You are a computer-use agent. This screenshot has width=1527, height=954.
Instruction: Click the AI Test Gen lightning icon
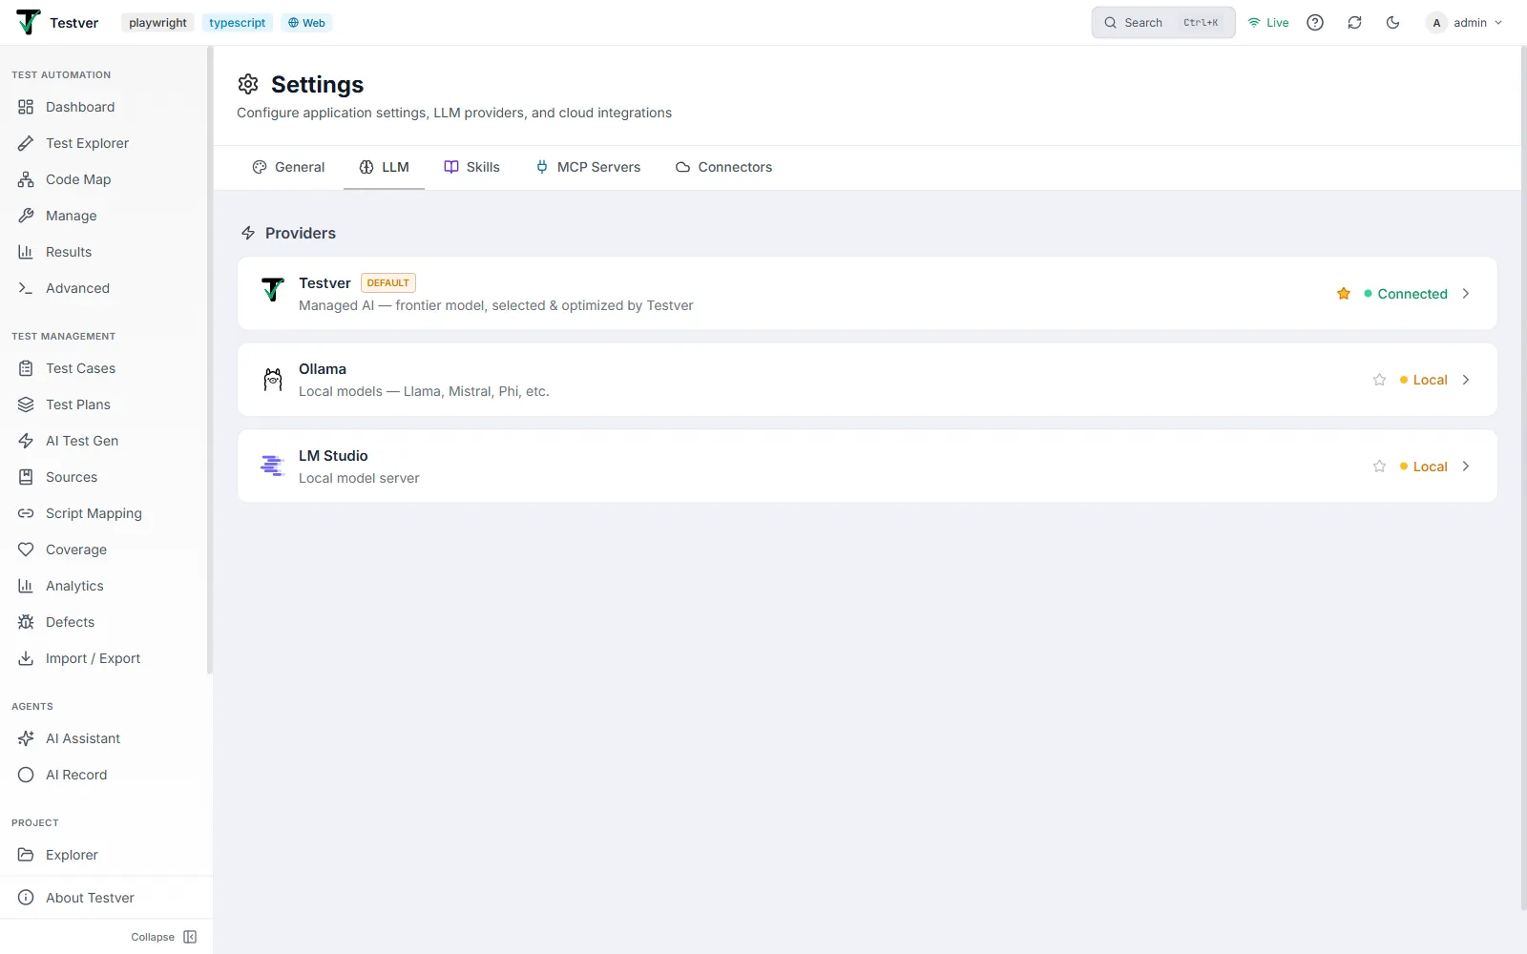click(x=26, y=441)
